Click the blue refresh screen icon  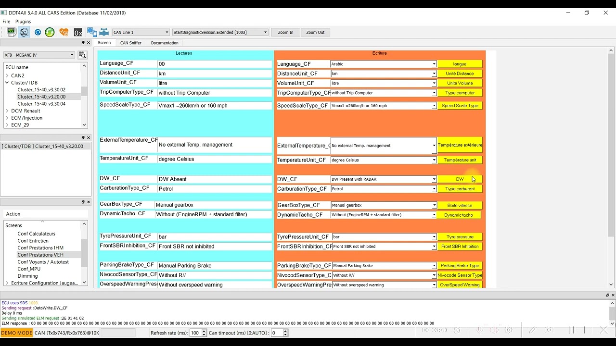point(38,32)
